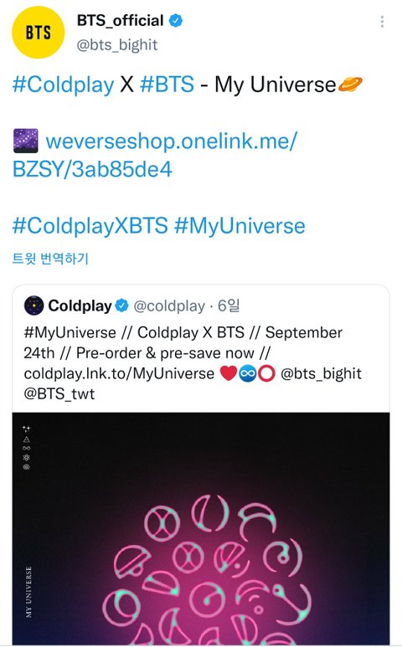Image resolution: width=402 pixels, height=647 pixels.
Task: Open the BTS yellow profile avatar
Action: [38, 32]
